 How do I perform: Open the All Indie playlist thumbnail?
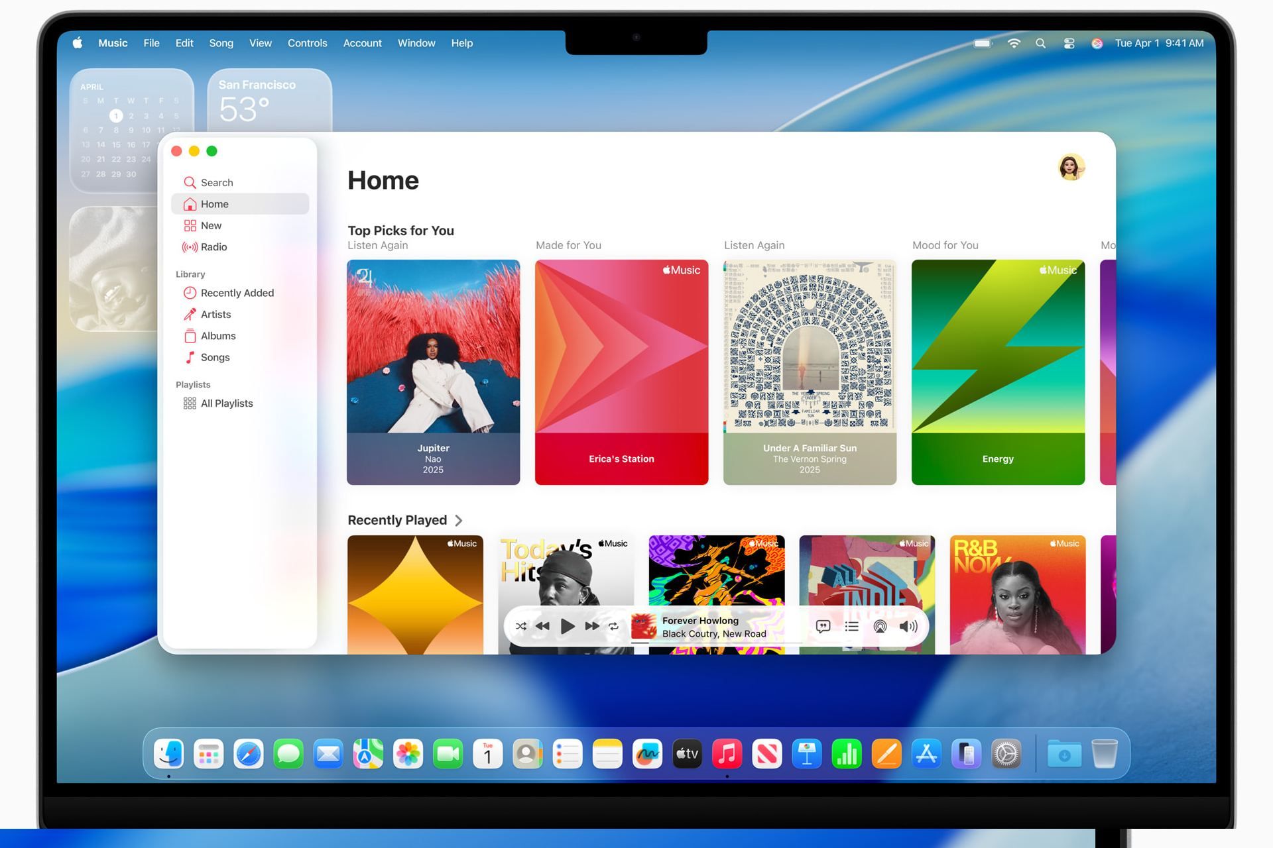click(867, 570)
